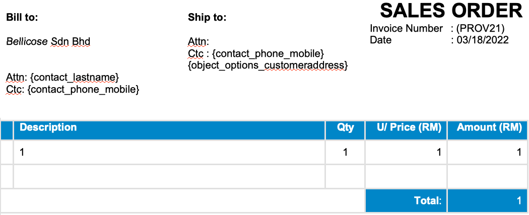Click the Bill to {contact_phone_mobile} placeholder

point(83,90)
